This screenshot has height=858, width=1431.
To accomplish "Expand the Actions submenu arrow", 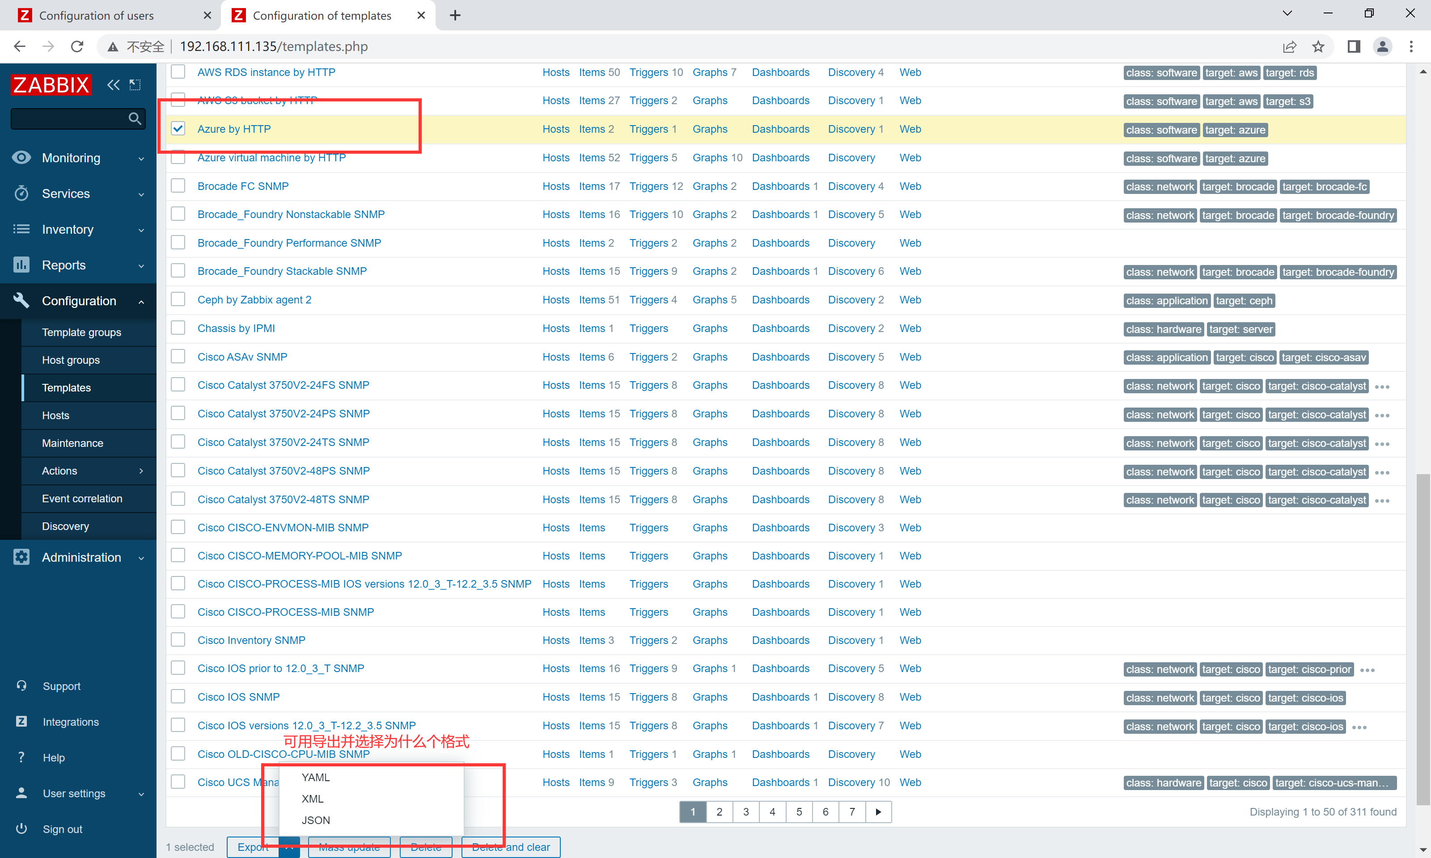I will tap(141, 471).
